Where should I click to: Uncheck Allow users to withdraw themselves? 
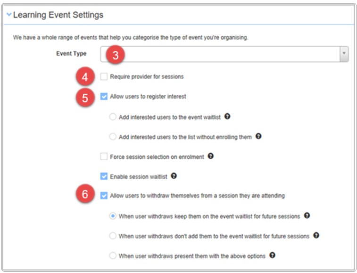104,195
